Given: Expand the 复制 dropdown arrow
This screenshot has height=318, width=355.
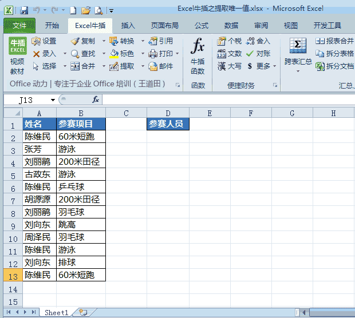Looking at the screenshot, I should point(104,41).
